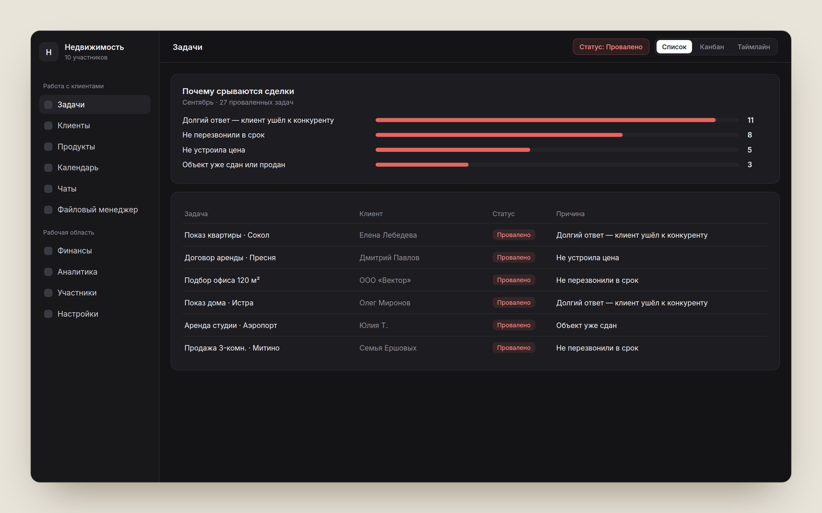
Task: Click the Продукты sidebar icon
Action: (x=48, y=147)
